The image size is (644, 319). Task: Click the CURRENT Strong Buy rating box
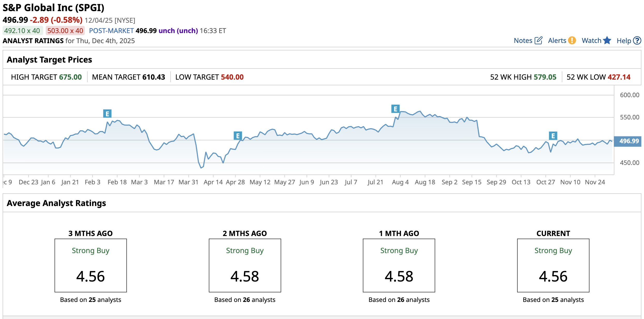tap(553, 265)
